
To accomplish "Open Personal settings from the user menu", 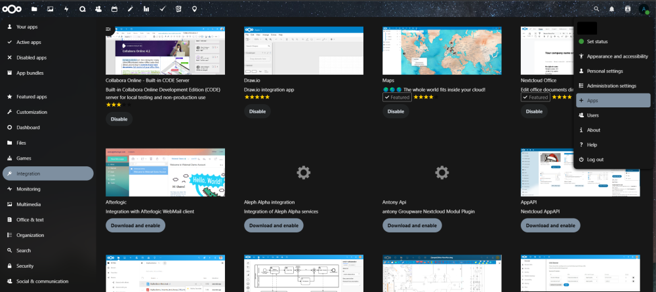I will coord(613,71).
